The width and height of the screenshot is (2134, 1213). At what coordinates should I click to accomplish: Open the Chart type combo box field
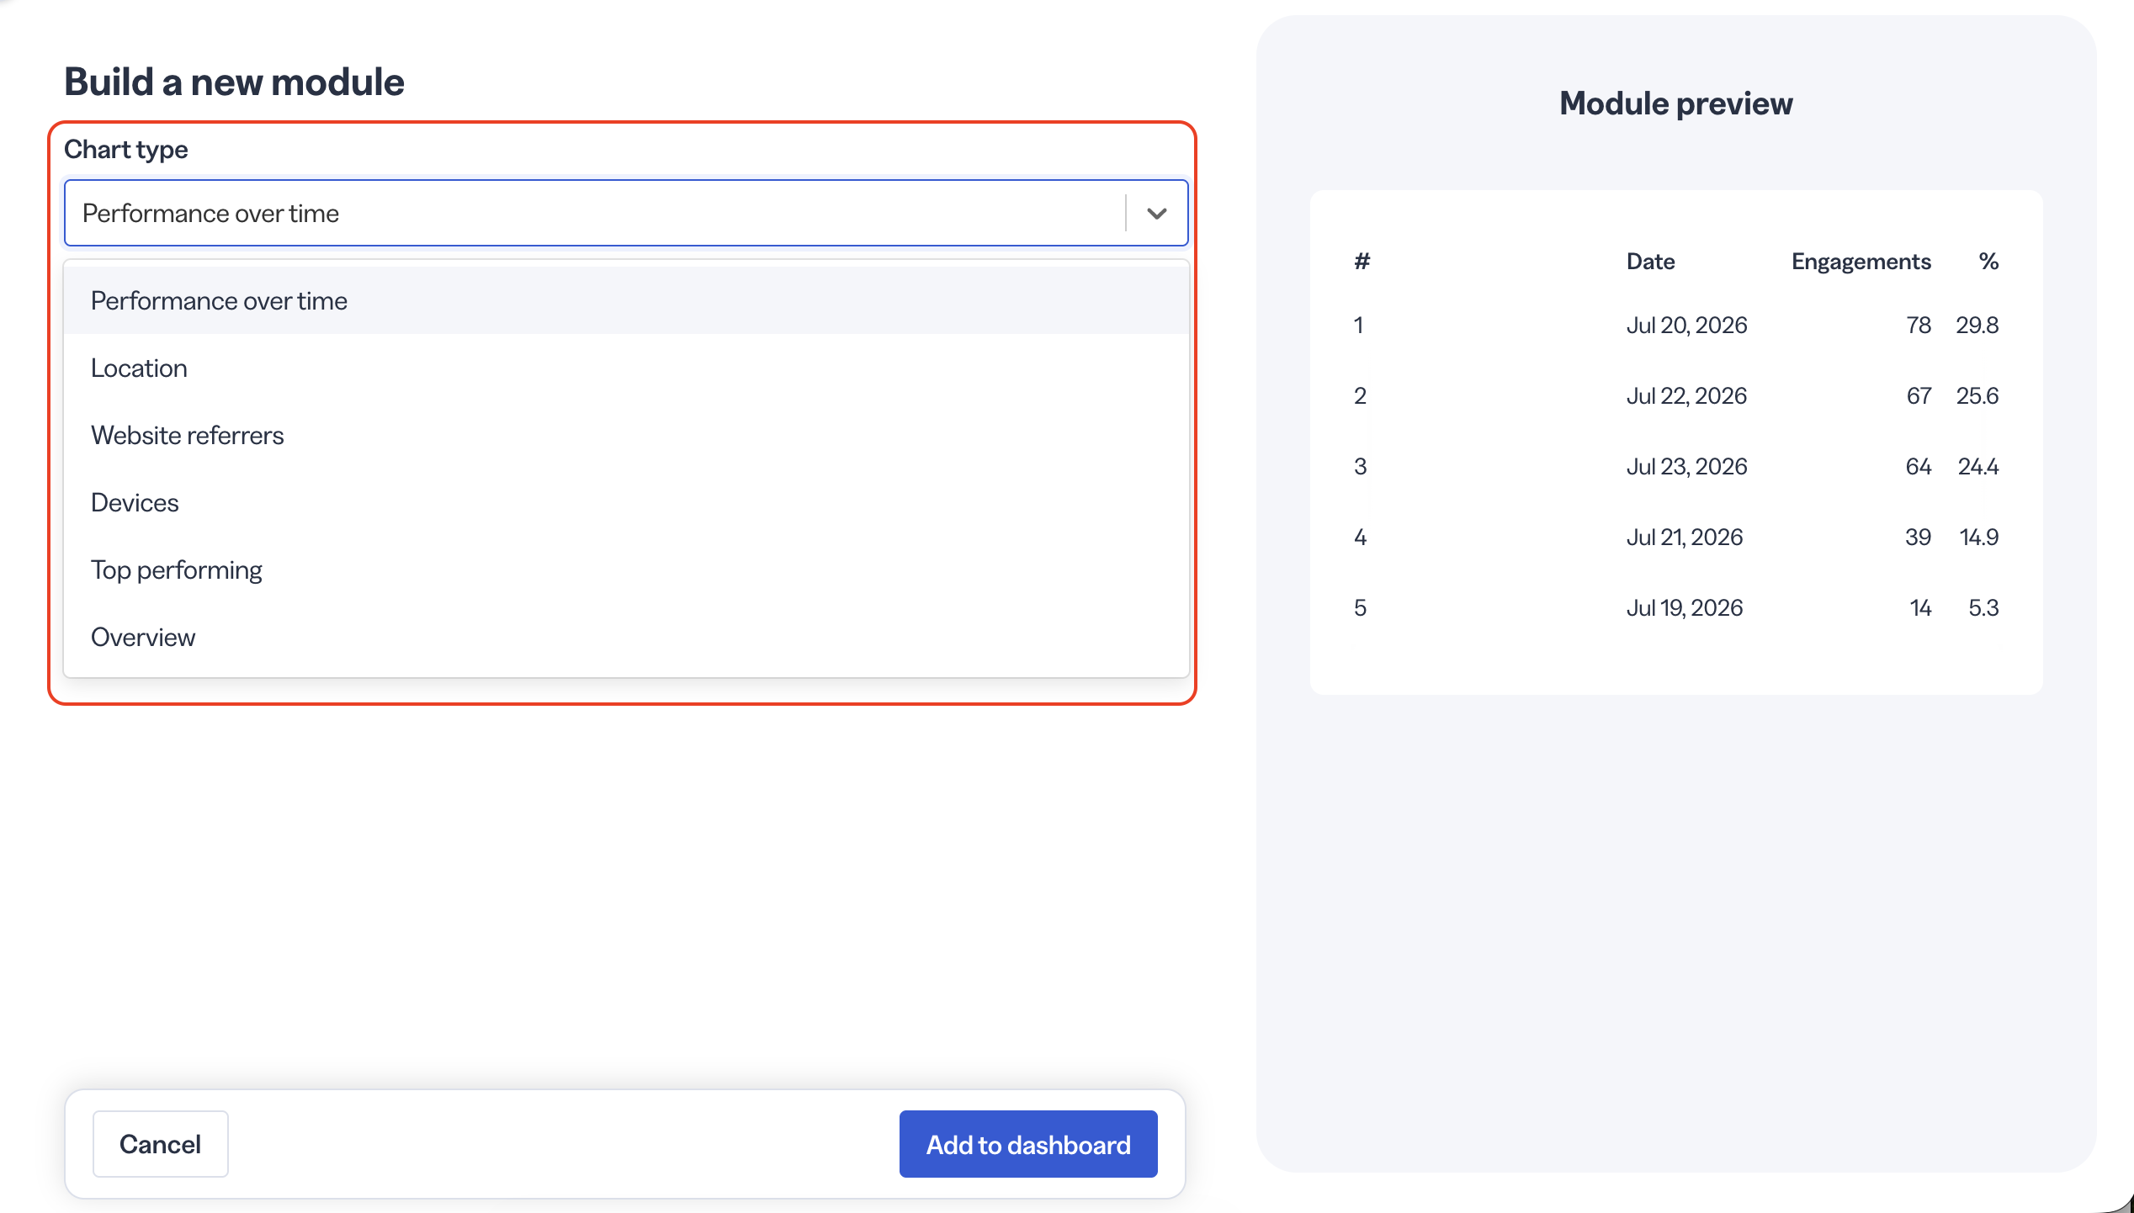click(626, 213)
